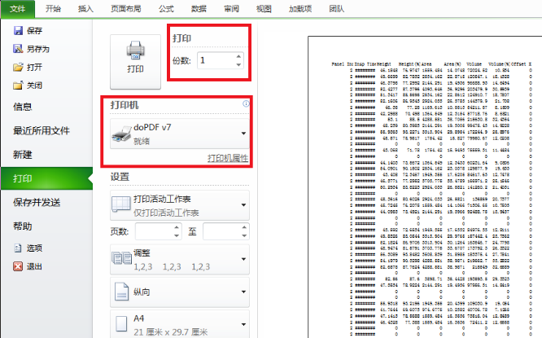542x338 pixels.
Task: Open the 文件 tab
Action: pyautogui.click(x=18, y=9)
